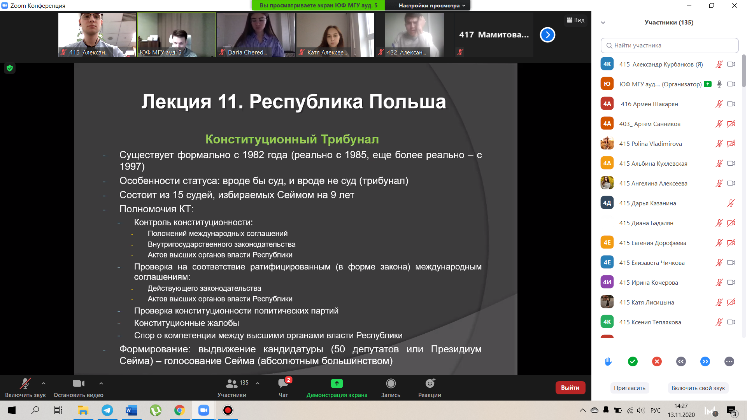
Task: Open system volume control in tray
Action: pyautogui.click(x=641, y=410)
